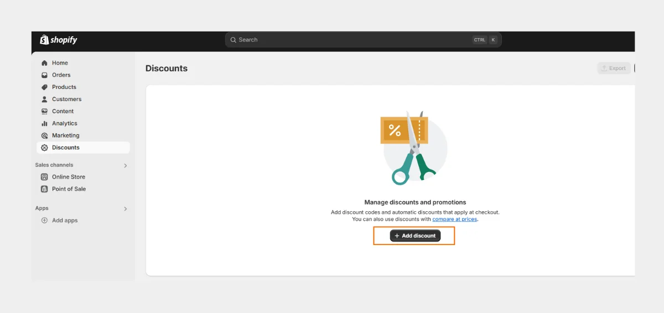Click the Online Store icon
664x313 pixels.
pos(45,177)
